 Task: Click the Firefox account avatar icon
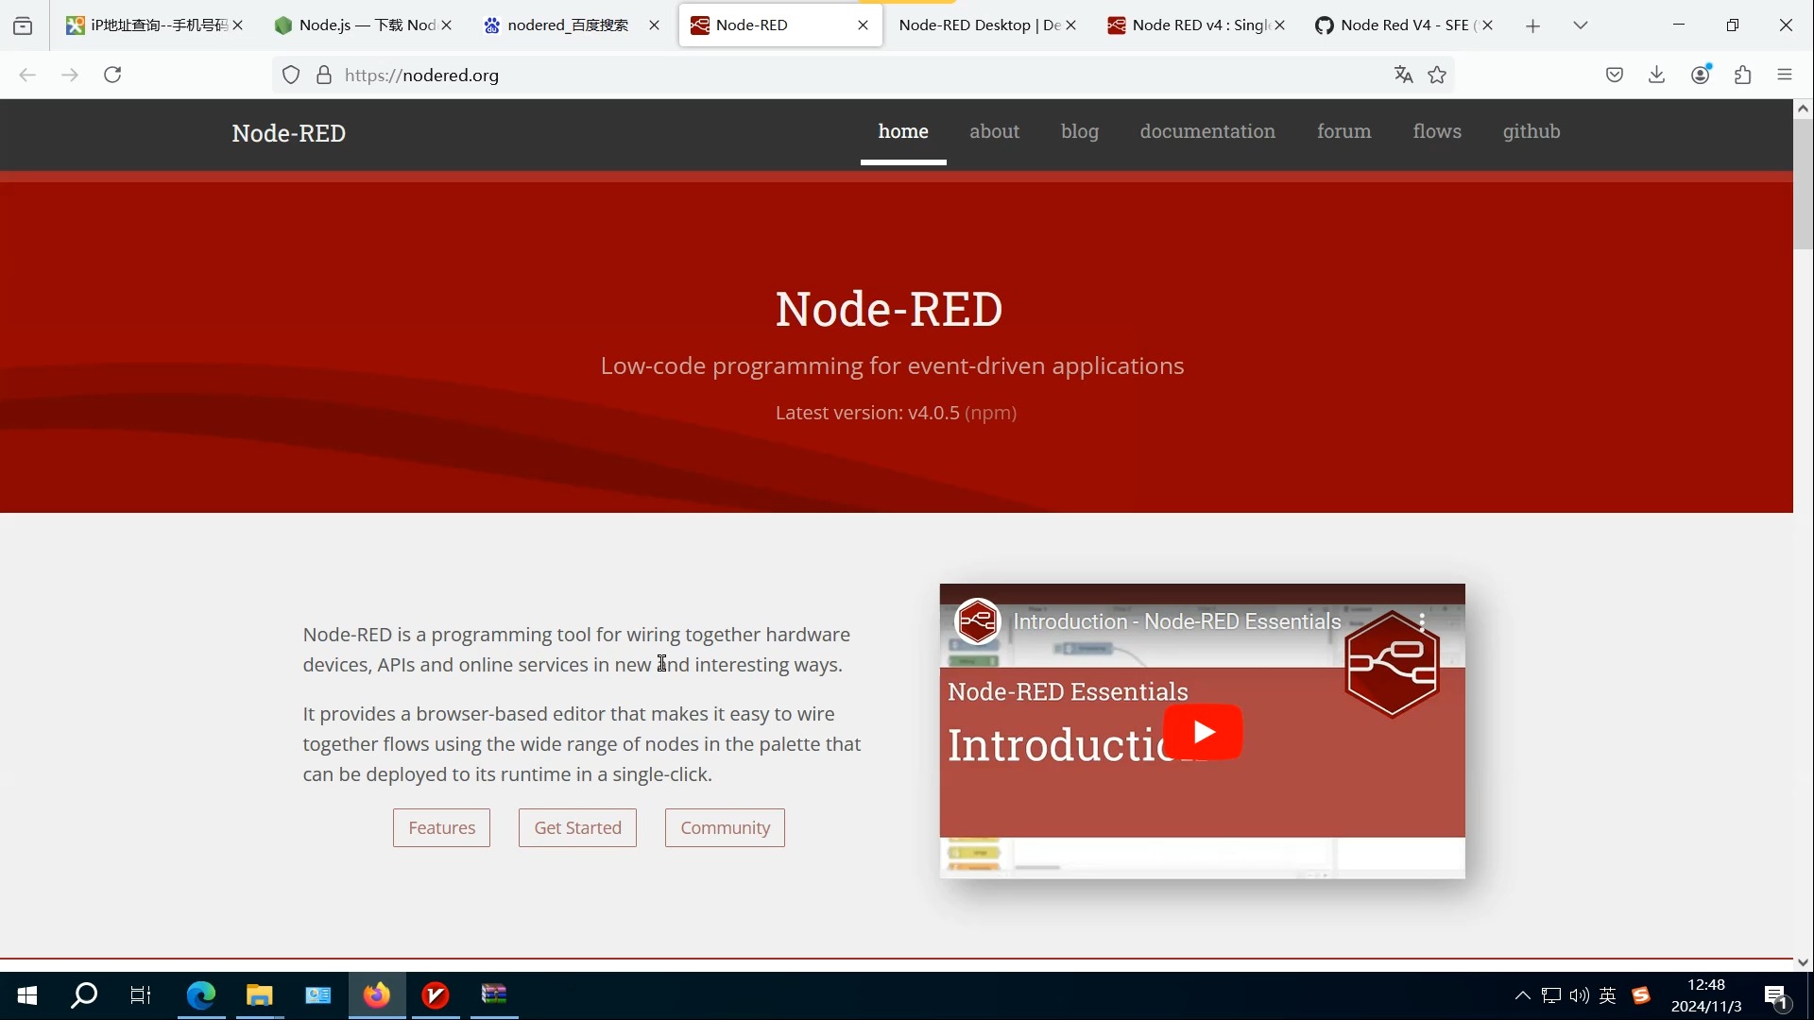pyautogui.click(x=1700, y=75)
